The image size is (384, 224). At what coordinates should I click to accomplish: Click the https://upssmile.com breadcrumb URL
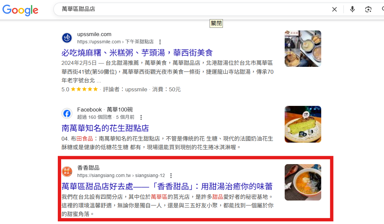tap(99, 42)
